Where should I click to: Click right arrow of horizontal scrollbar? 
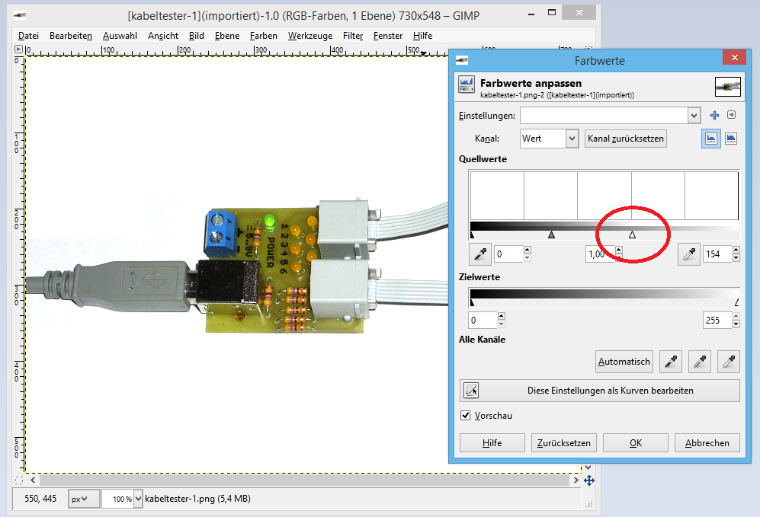576,480
